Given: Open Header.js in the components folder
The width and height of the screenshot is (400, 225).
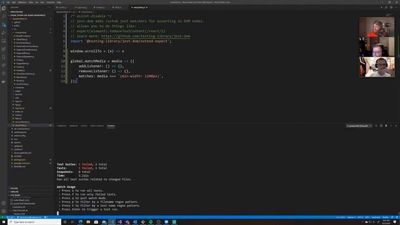Looking at the screenshot, I should coord(21,71).
